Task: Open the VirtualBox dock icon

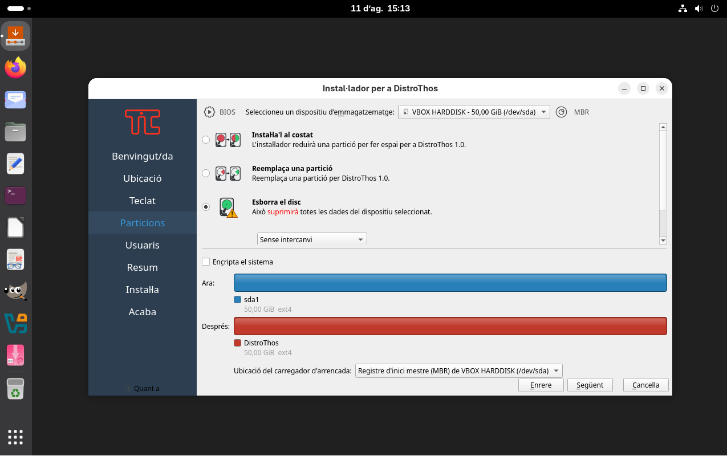Action: click(15, 323)
